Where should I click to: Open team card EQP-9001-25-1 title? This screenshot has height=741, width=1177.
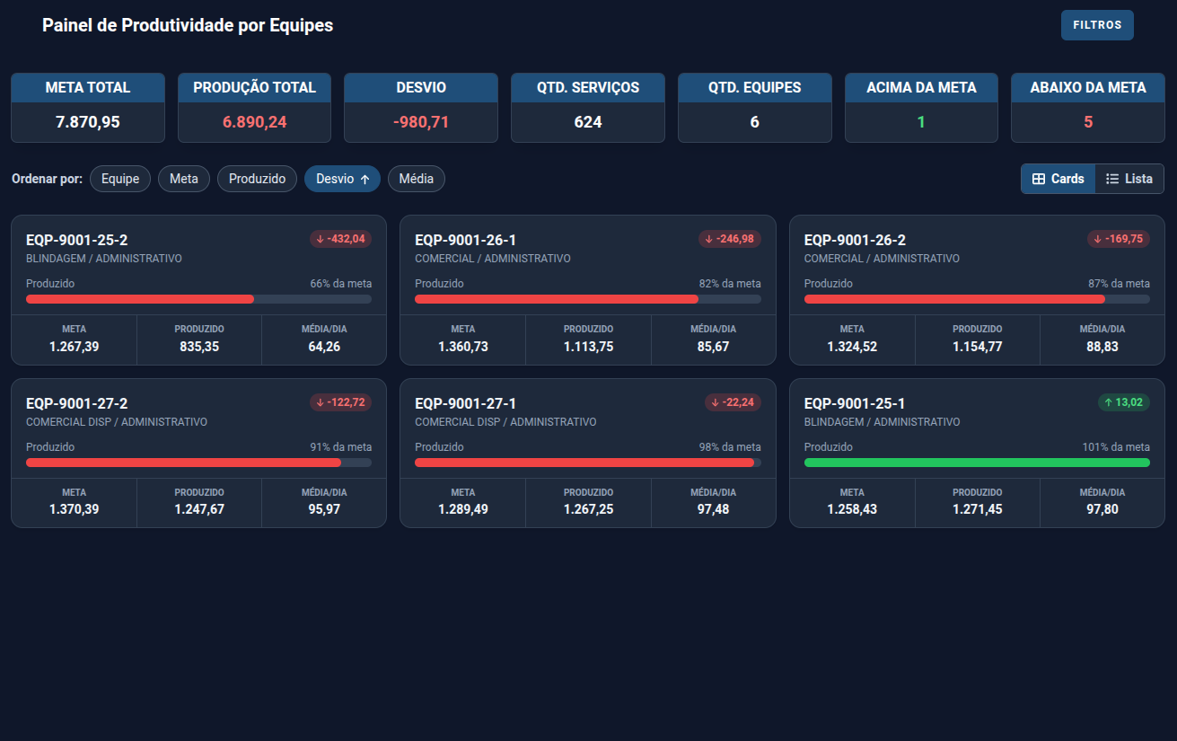click(855, 403)
